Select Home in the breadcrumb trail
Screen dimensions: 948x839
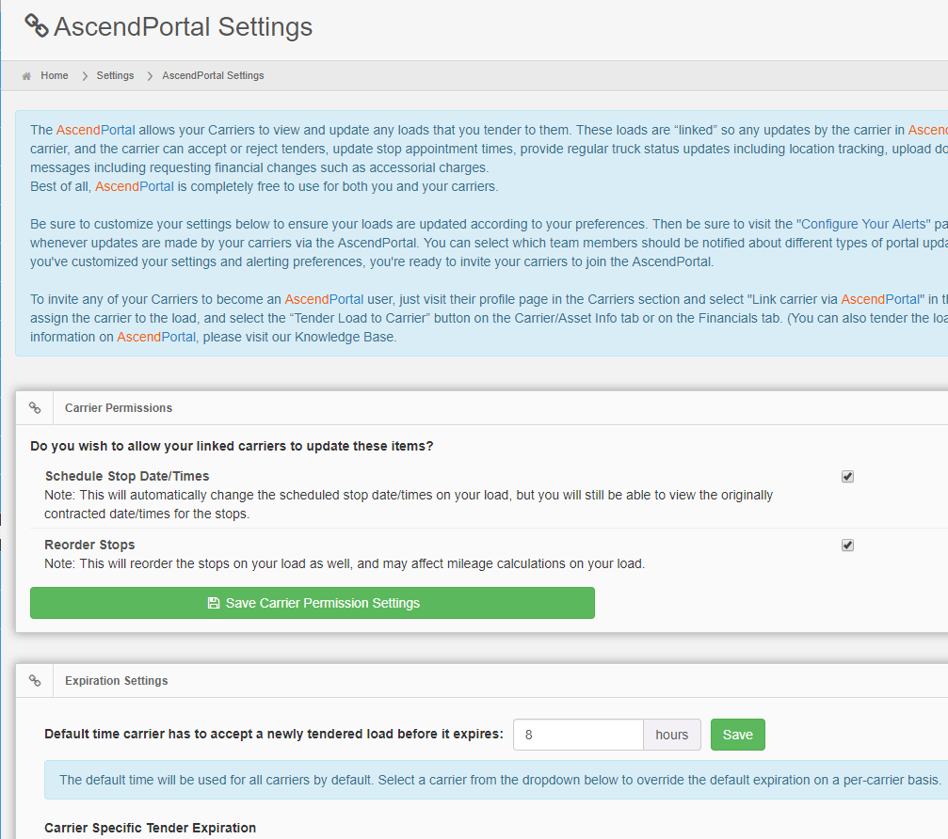click(55, 75)
